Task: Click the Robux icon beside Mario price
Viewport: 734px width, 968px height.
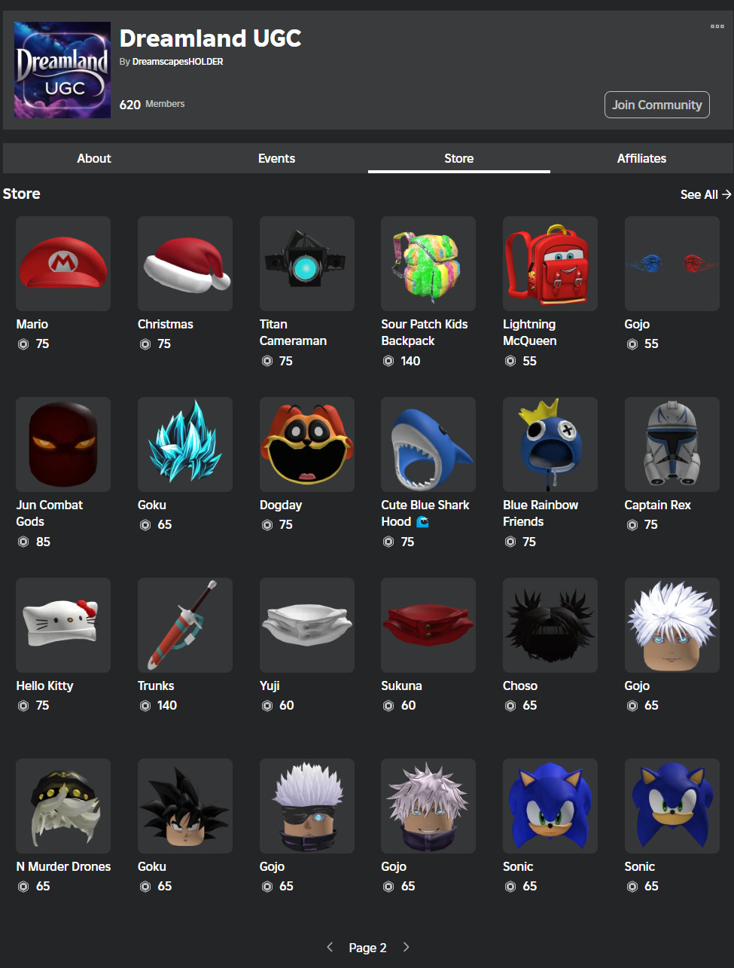Action: (x=23, y=344)
